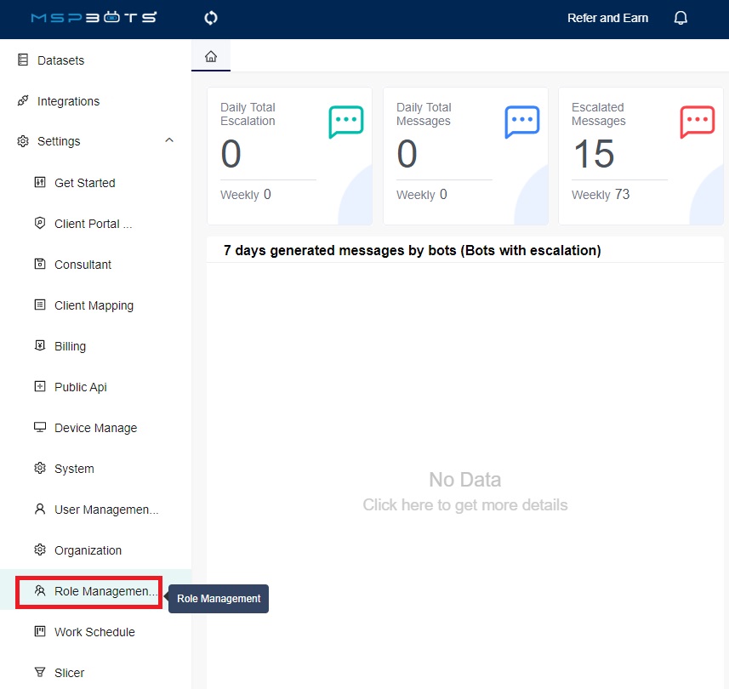Open Public Api settings

[81, 387]
